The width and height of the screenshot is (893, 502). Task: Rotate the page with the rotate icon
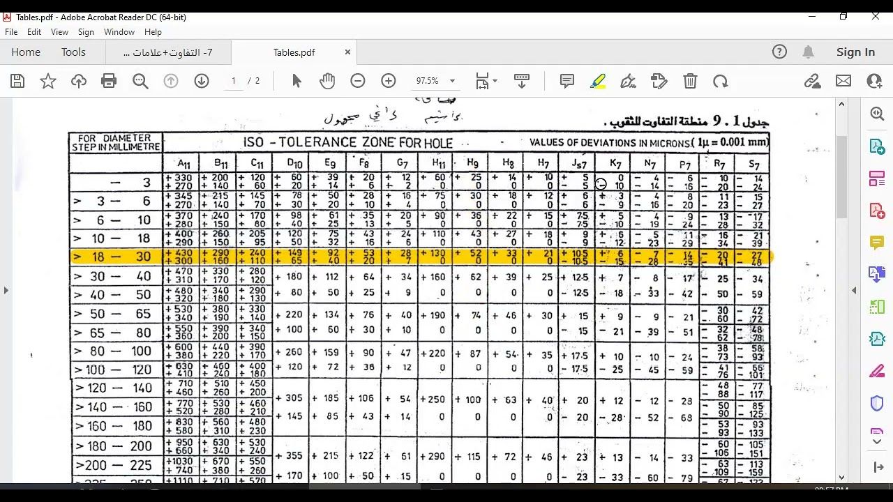click(721, 82)
